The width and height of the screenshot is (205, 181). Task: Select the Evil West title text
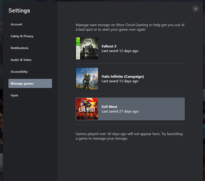point(109,107)
